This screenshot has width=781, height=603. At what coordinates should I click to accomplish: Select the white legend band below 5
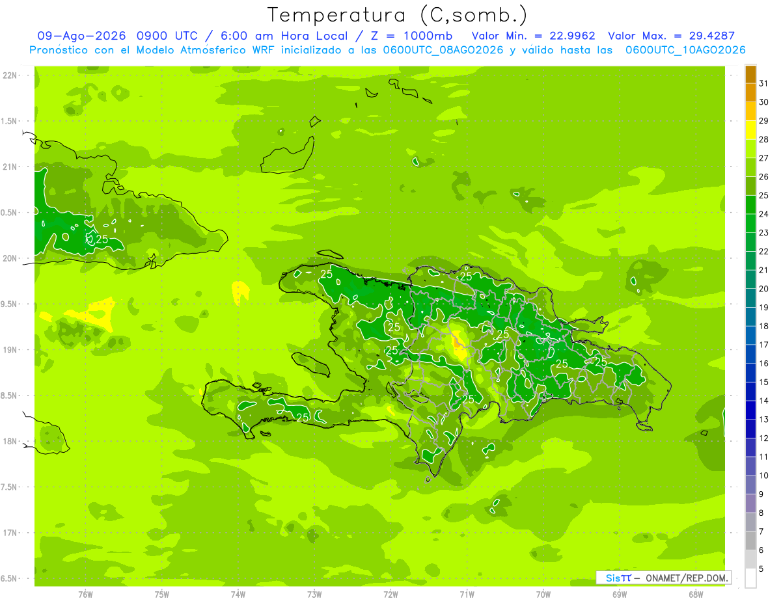(750, 578)
